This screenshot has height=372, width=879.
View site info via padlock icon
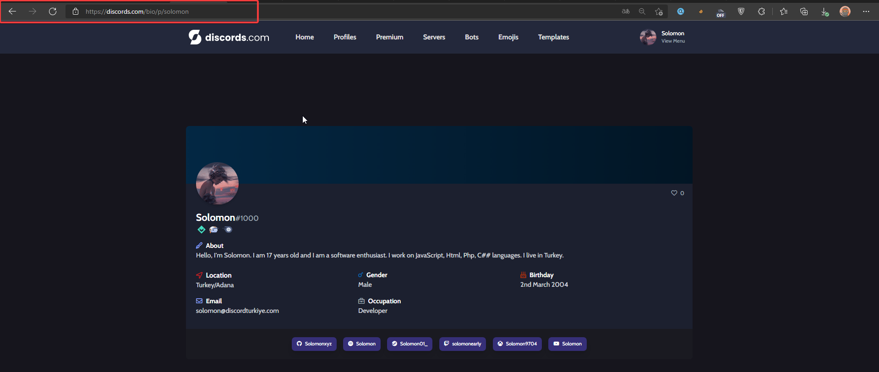[76, 11]
